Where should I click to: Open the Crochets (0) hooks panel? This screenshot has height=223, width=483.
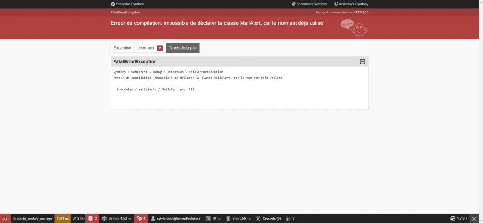pyautogui.click(x=268, y=218)
